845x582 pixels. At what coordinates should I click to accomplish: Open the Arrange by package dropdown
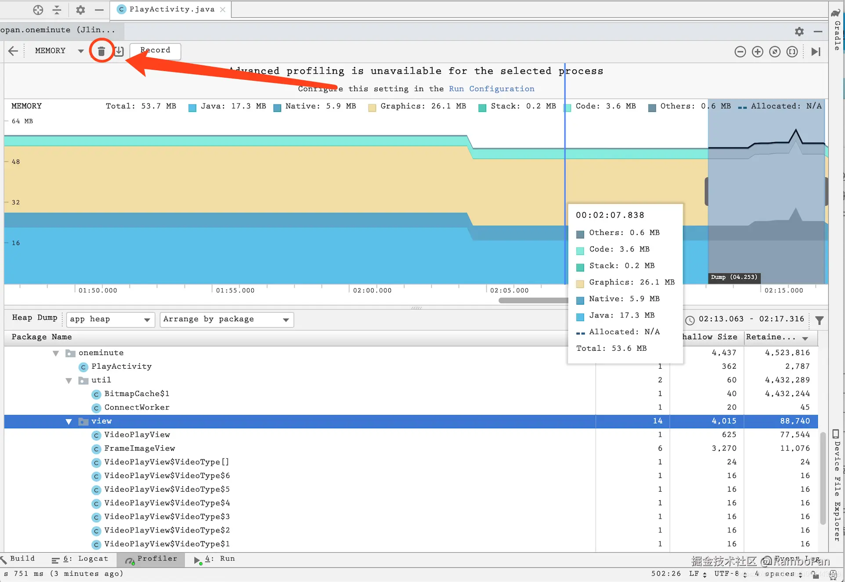click(226, 320)
